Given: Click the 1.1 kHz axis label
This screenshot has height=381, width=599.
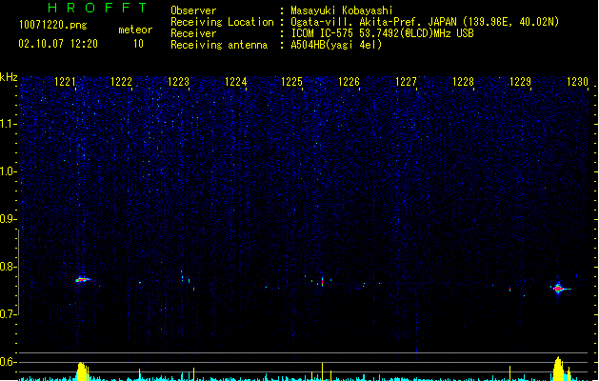Looking at the screenshot, I should coord(9,124).
